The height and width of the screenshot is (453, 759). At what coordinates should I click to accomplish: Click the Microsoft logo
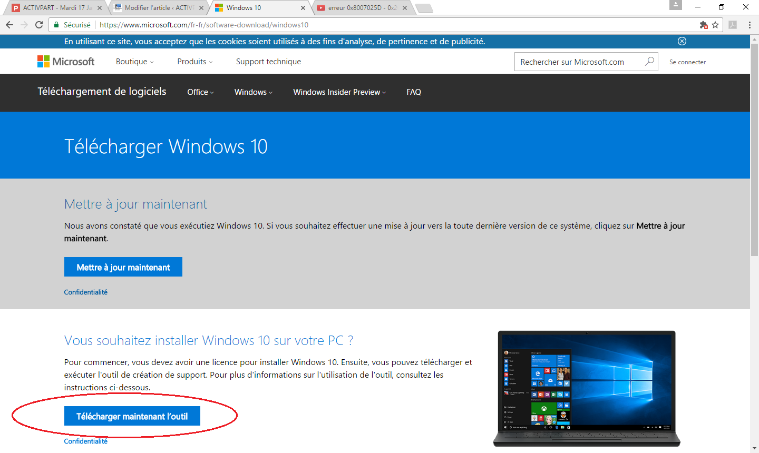pyautogui.click(x=66, y=62)
